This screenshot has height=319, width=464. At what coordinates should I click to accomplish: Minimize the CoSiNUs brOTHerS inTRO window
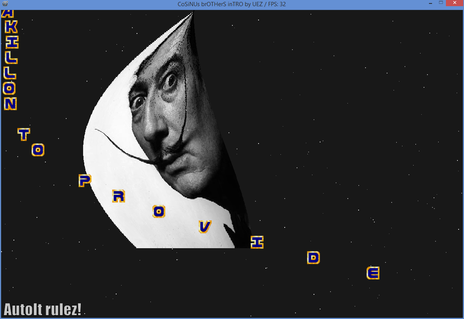431,3
